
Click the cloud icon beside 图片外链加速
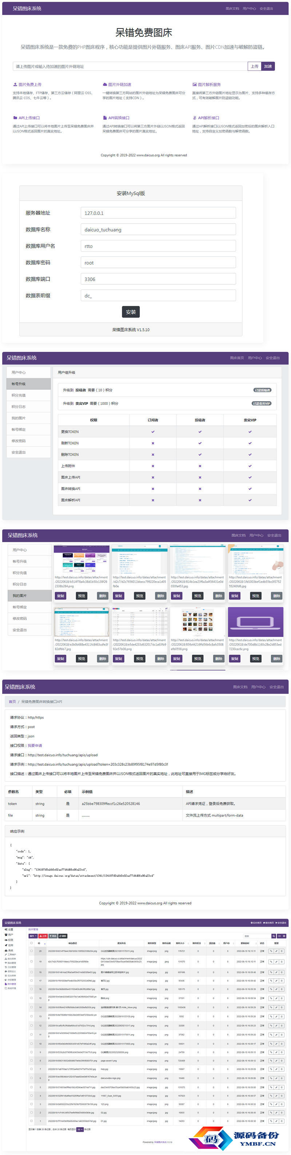(105, 84)
